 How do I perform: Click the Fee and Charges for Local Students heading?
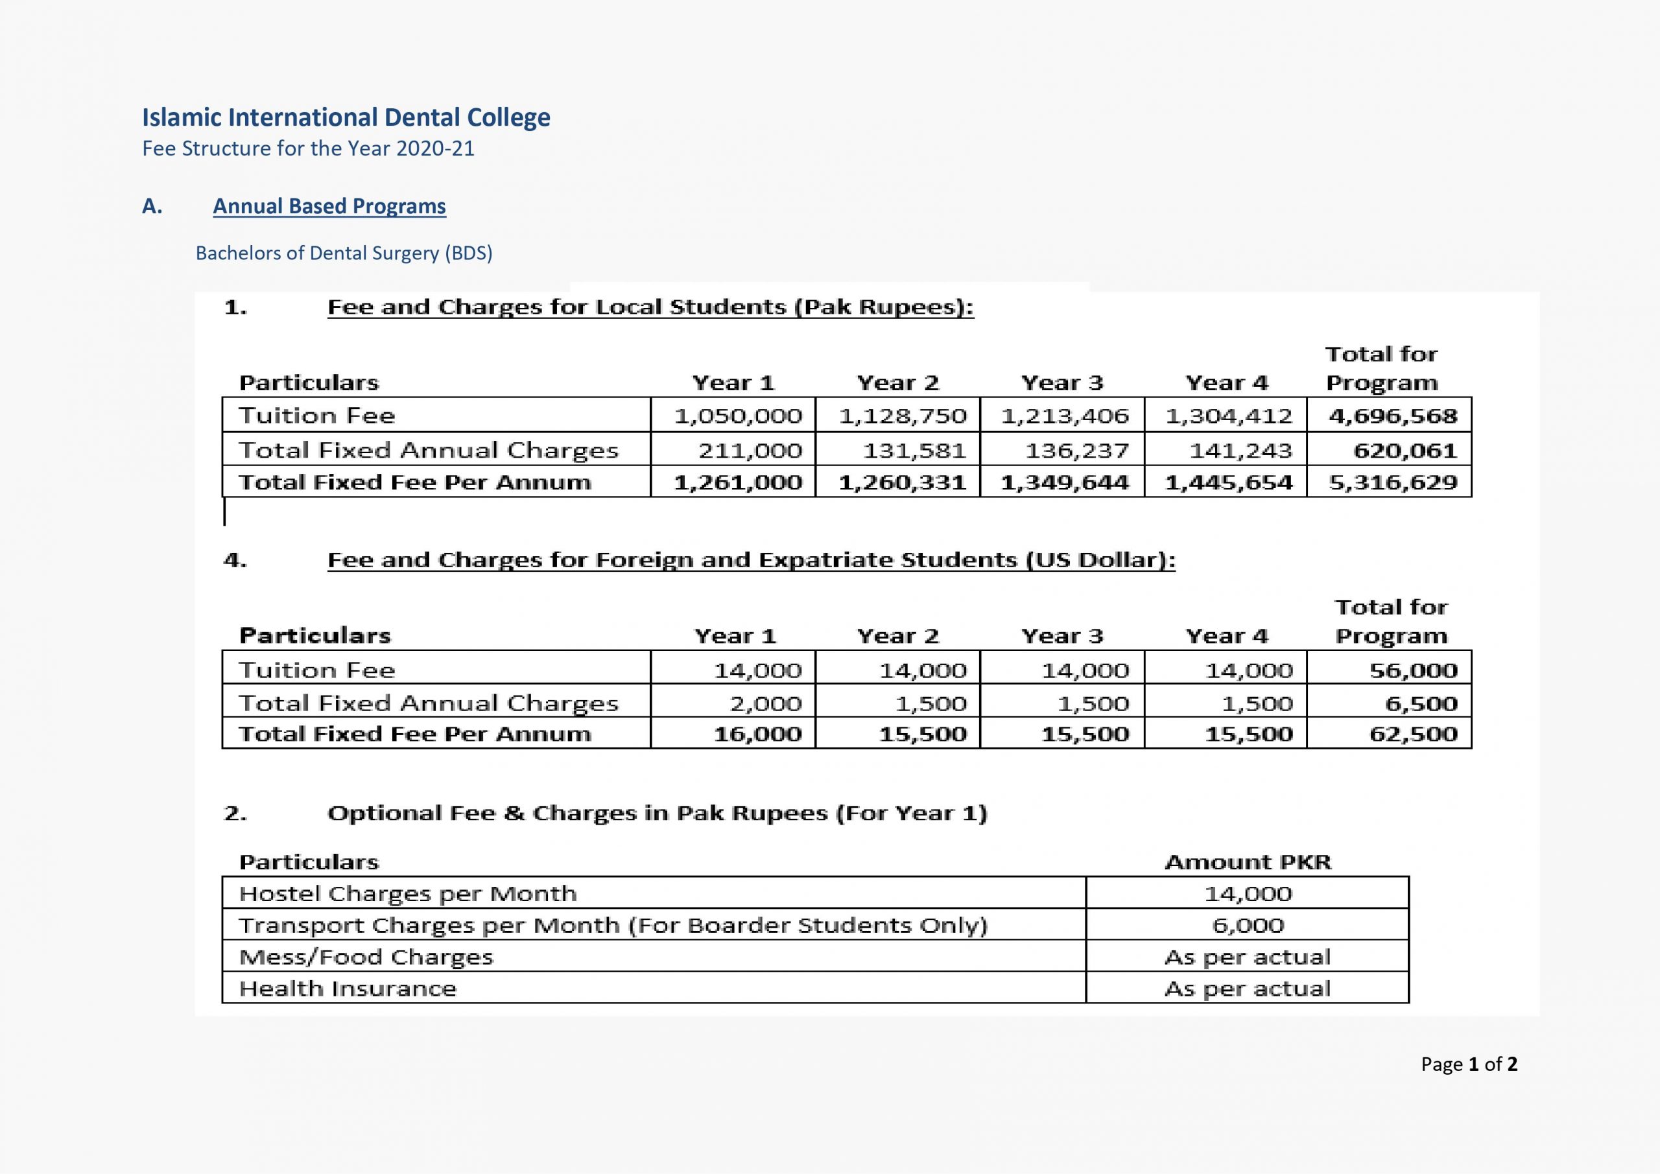(650, 307)
